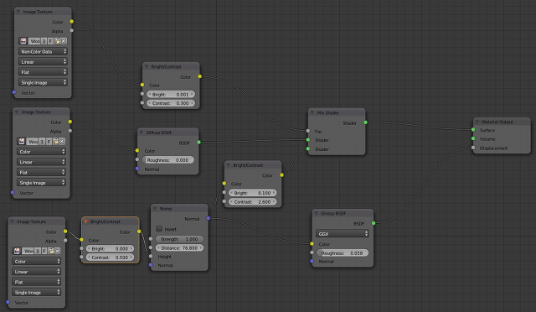The image size is (536, 312).
Task: Click the Bright 0.000 value field
Action: click(110, 248)
